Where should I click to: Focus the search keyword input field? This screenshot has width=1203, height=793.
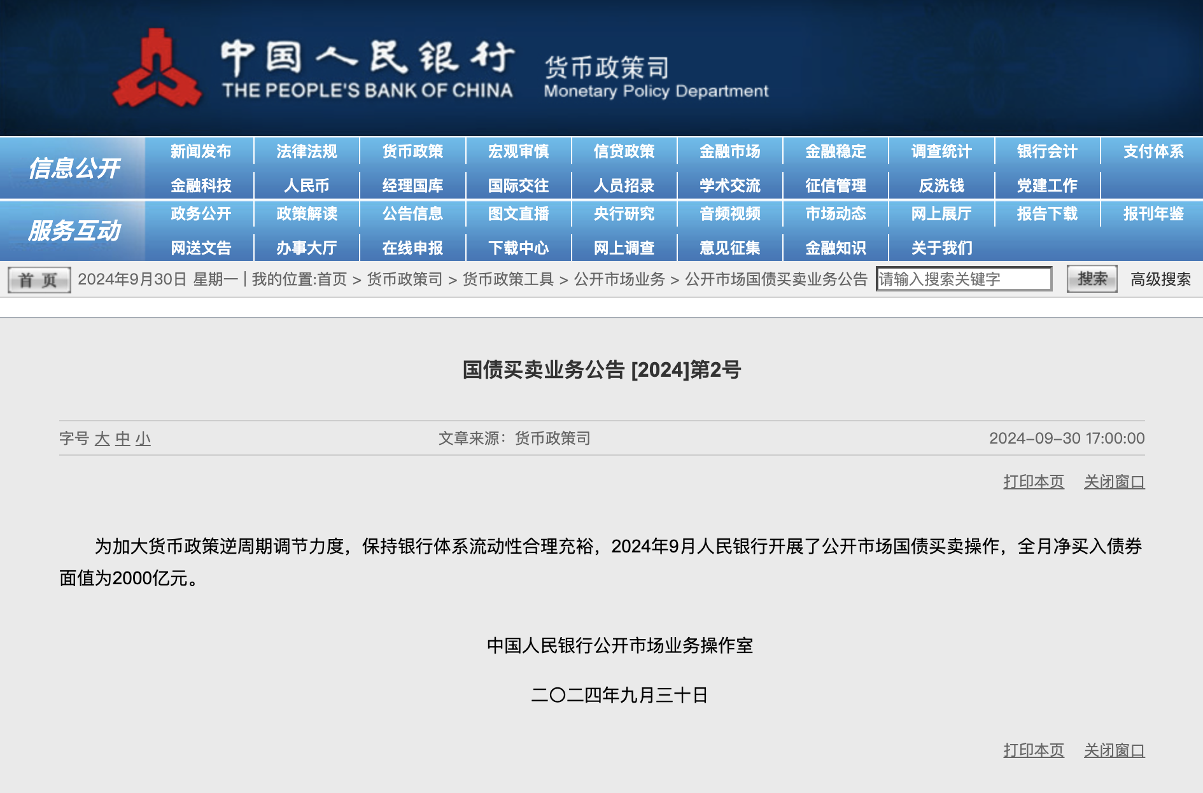[963, 279]
